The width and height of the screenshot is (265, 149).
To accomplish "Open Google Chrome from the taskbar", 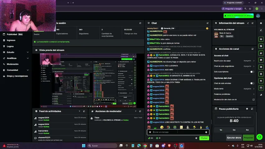I will tap(145, 146).
